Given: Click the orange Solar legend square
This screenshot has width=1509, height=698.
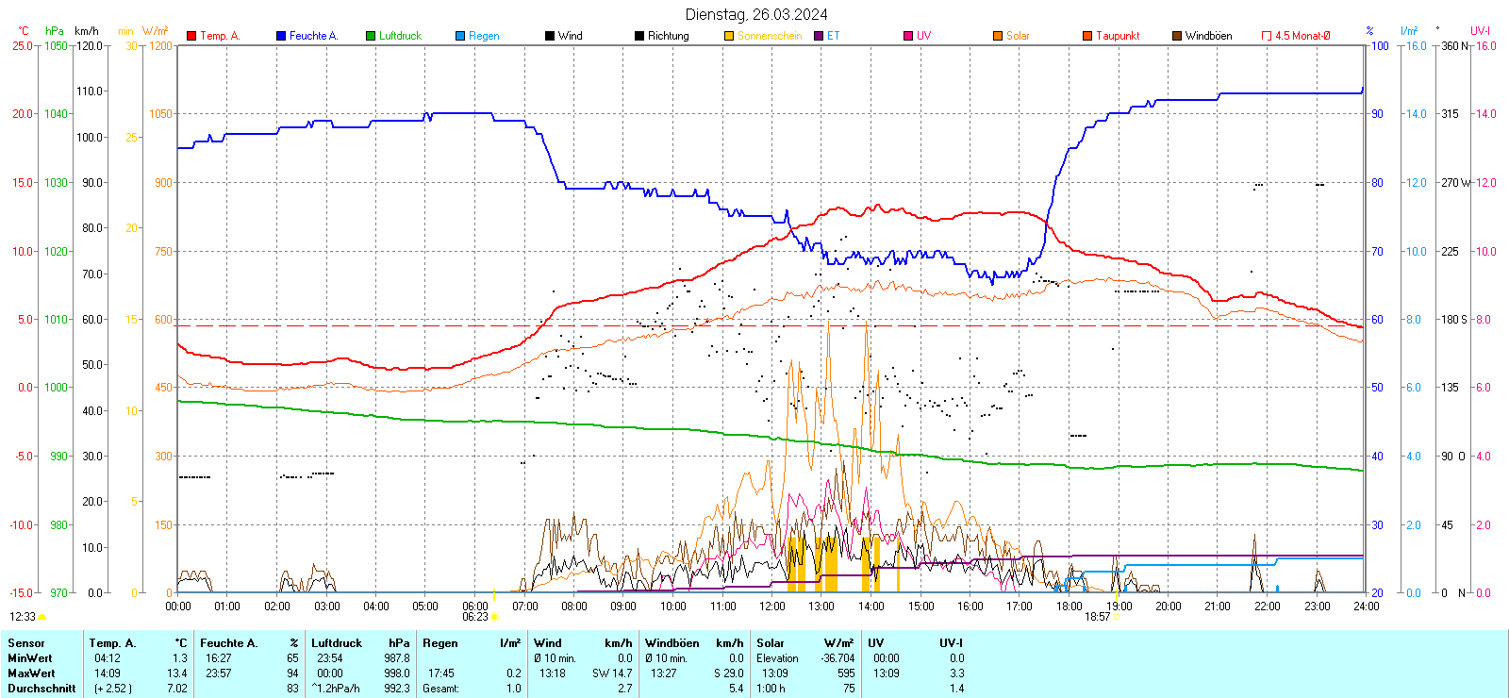Looking at the screenshot, I should point(998,36).
